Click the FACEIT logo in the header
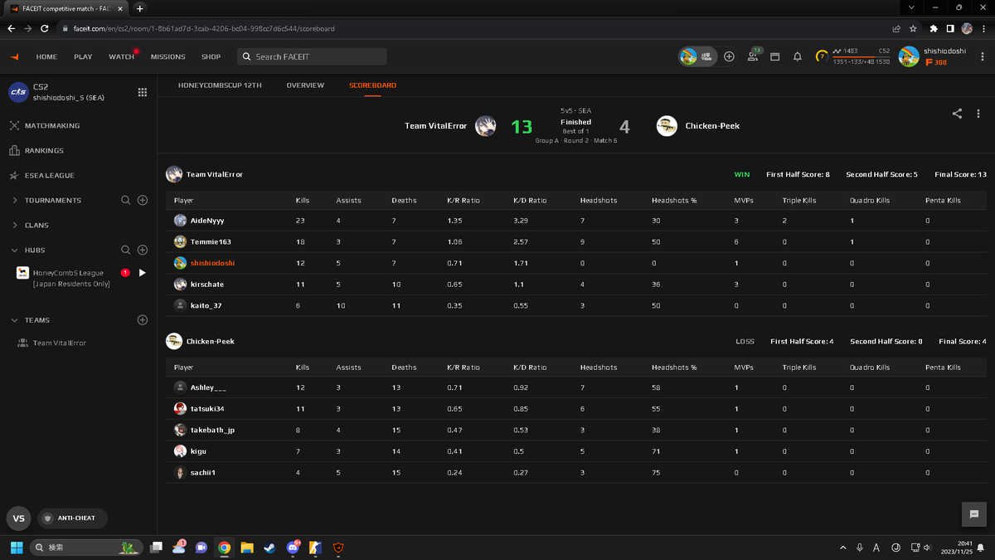Image resolution: width=995 pixels, height=560 pixels. (14, 56)
